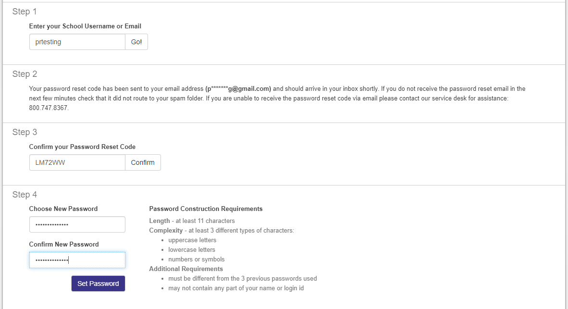Click the Step 2 heading
Screen dimensions: 568x309
point(24,74)
